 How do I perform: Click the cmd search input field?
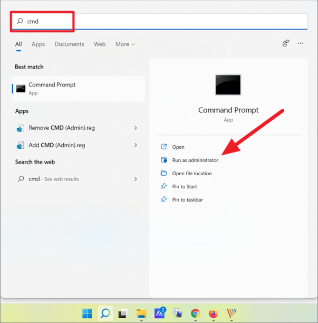click(x=159, y=22)
